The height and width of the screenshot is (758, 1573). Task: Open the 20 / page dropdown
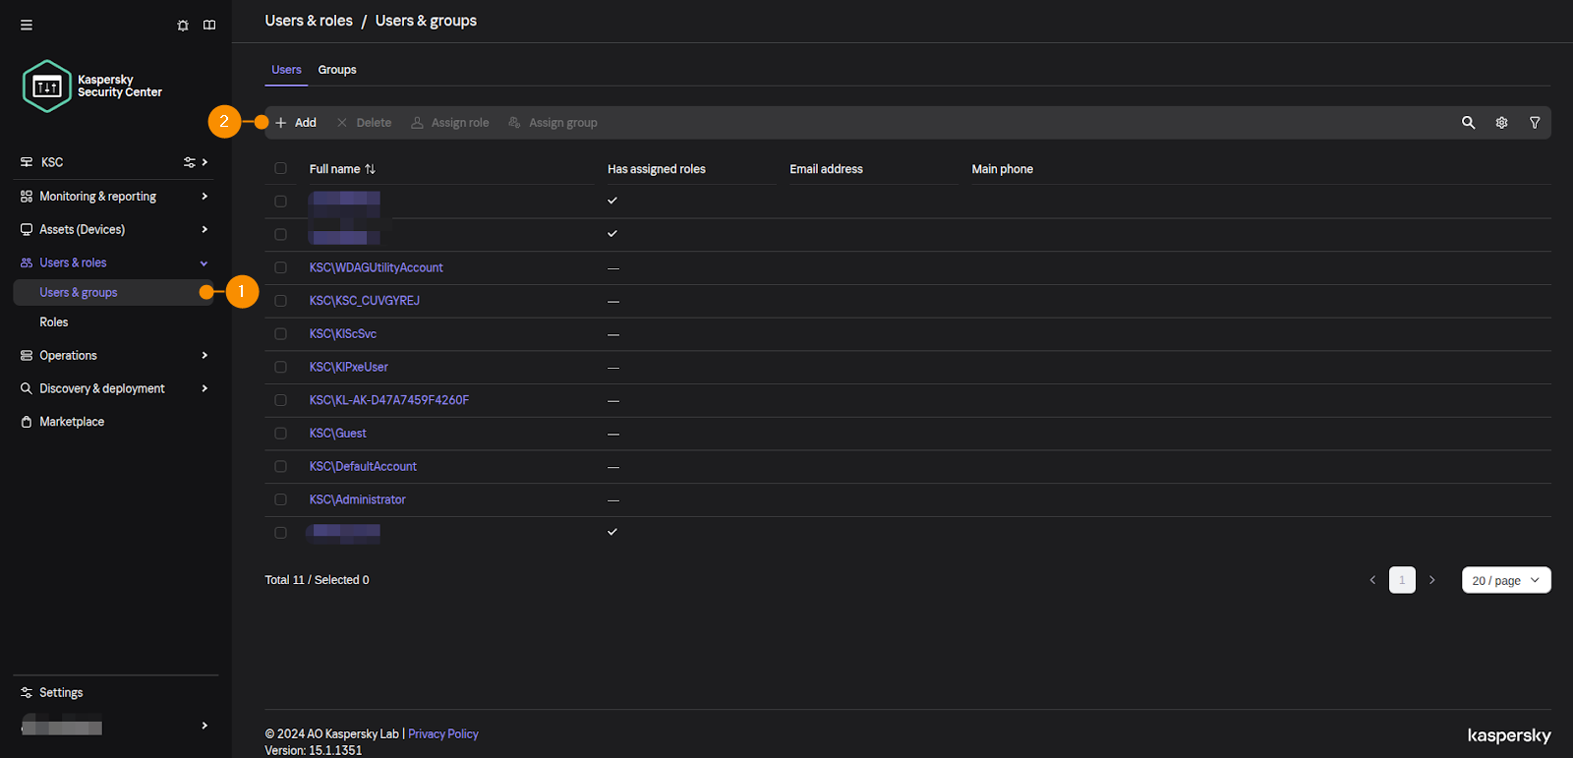(1505, 580)
